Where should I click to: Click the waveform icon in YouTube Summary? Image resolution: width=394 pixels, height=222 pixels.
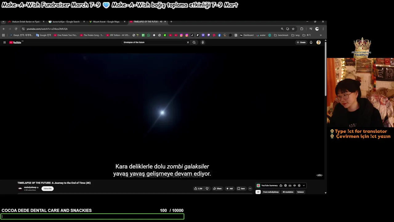coord(295,186)
